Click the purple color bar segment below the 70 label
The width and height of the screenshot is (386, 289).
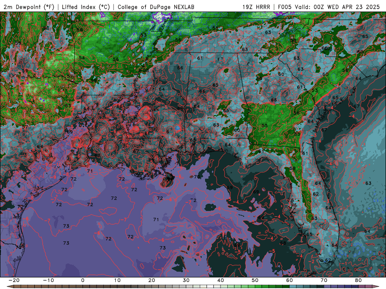328,287
